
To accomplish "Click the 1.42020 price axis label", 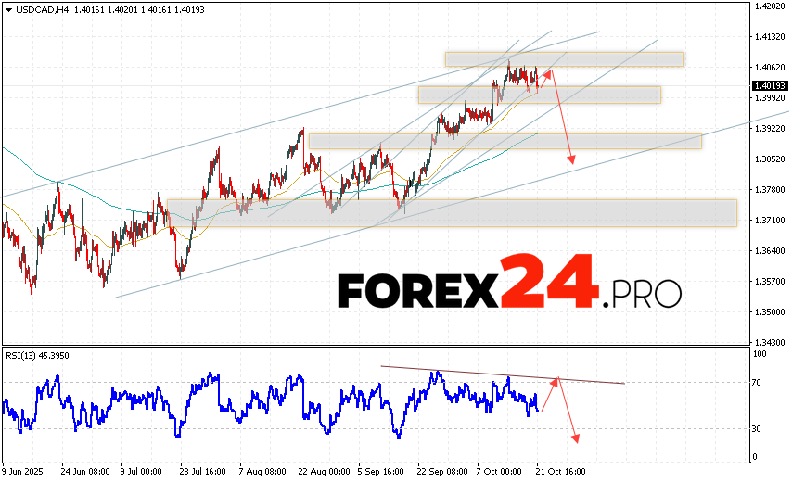I will pyautogui.click(x=770, y=6).
